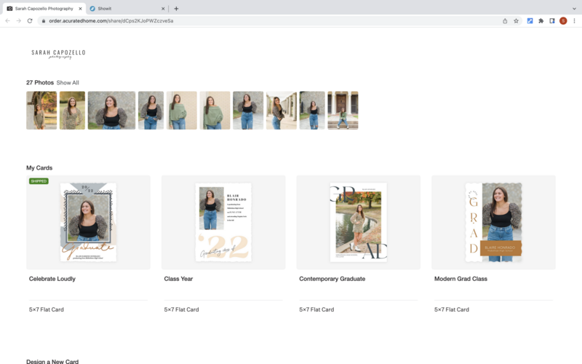Click Show All photos link
Screen dimensions: 582x364
point(68,83)
